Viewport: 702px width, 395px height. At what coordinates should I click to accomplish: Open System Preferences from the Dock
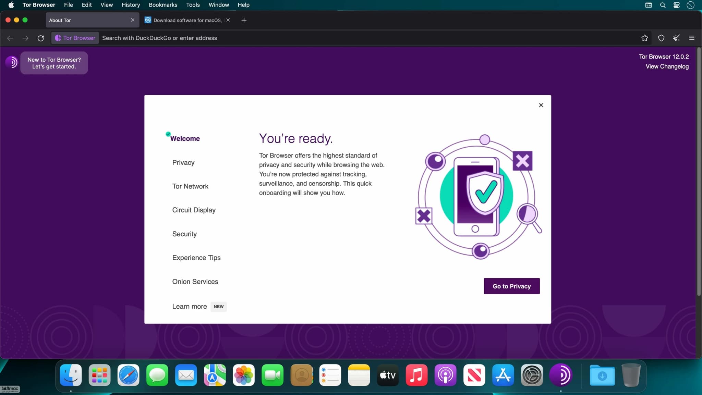(532, 375)
